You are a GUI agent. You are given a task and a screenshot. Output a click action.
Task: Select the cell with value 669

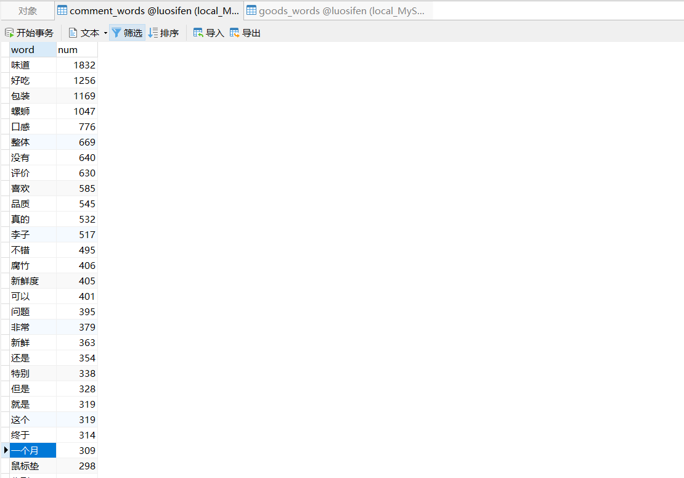click(x=77, y=142)
